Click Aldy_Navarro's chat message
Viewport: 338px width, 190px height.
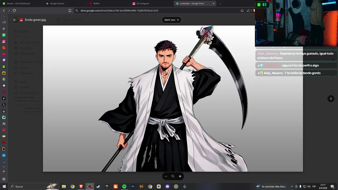tap(296, 73)
